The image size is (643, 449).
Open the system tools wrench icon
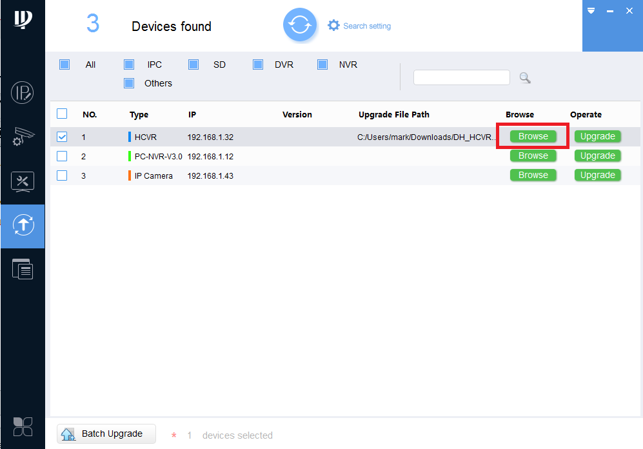[x=23, y=182]
